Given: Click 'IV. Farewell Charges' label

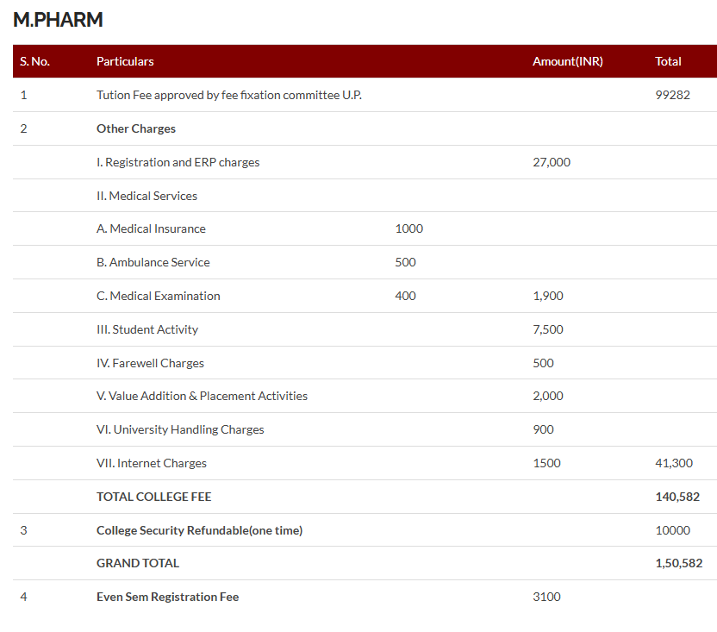Looking at the screenshot, I should pos(150,363).
